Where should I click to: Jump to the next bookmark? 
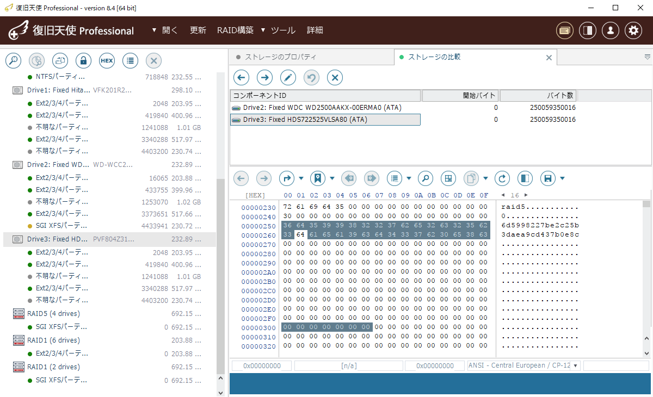[372, 178]
